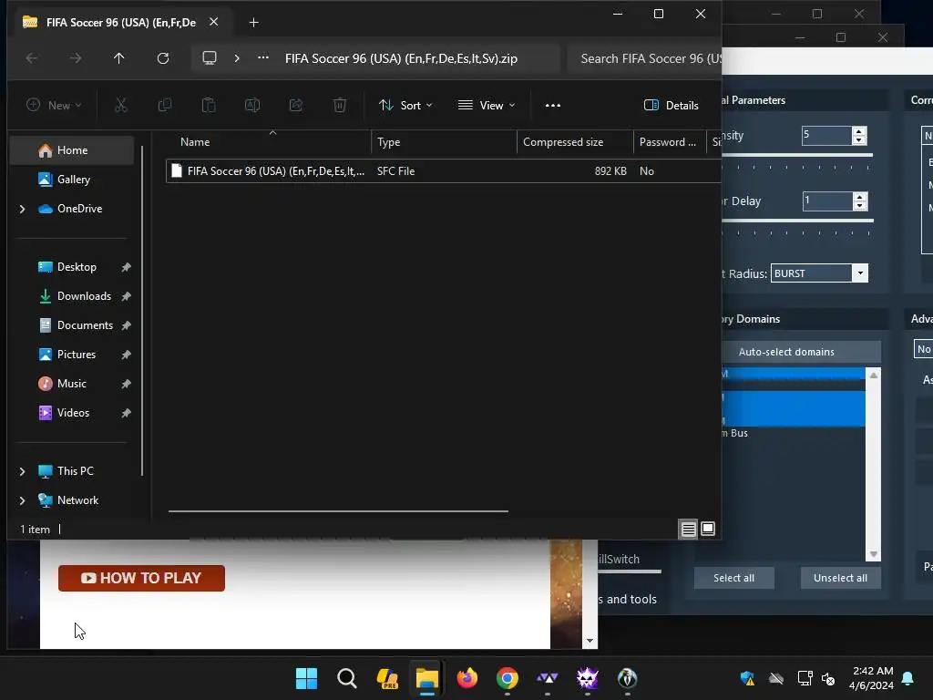933x700 pixels.
Task: Click the memory domains list scrollbar
Action: (x=873, y=464)
